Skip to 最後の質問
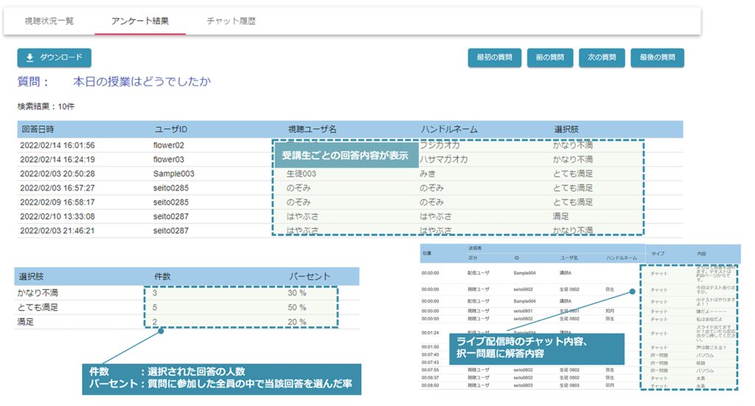Image resolution: width=755 pixels, height=406 pixels. [657, 58]
